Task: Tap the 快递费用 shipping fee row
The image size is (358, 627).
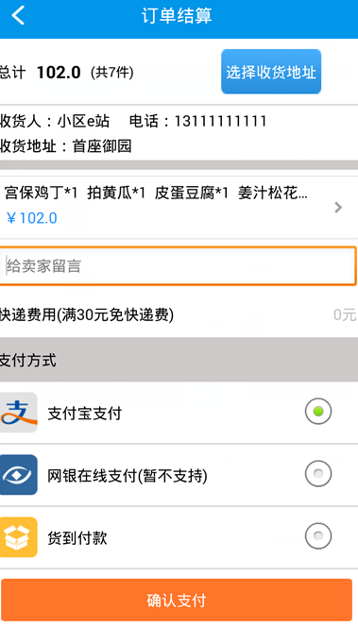Action: (x=179, y=315)
